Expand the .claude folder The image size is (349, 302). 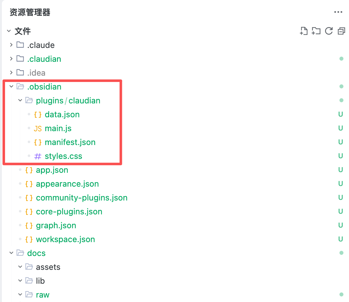(11, 45)
